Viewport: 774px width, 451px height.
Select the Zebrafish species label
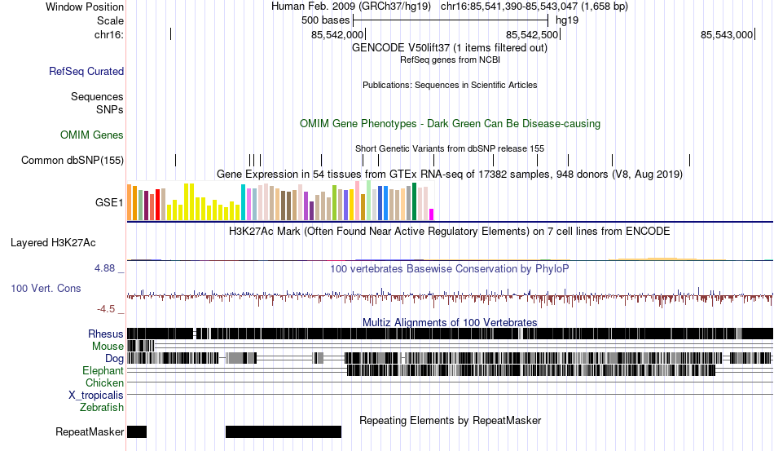click(x=102, y=408)
